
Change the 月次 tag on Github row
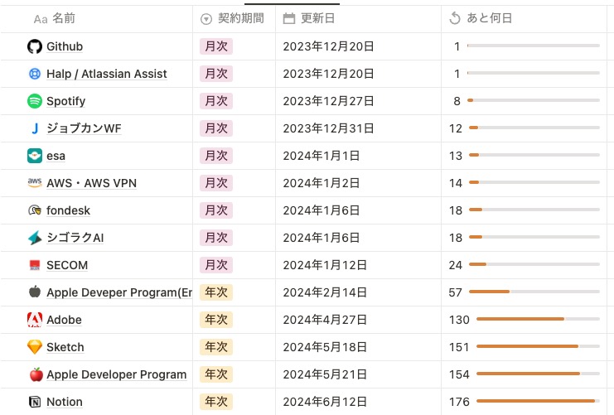[x=216, y=46]
